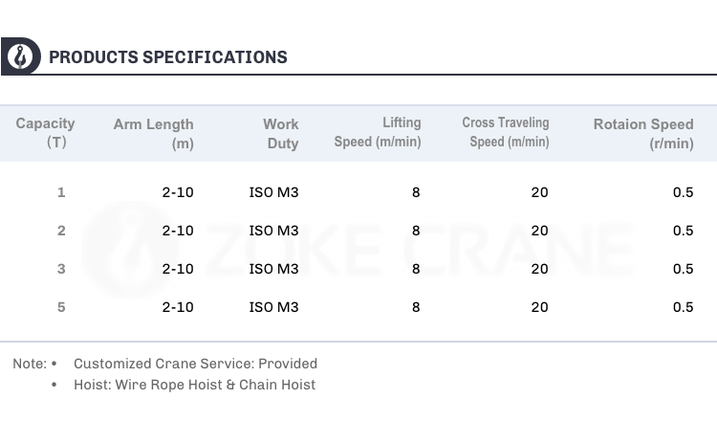717x421 pixels.
Task: Select the 2 ton capacity row
Action: (x=358, y=231)
